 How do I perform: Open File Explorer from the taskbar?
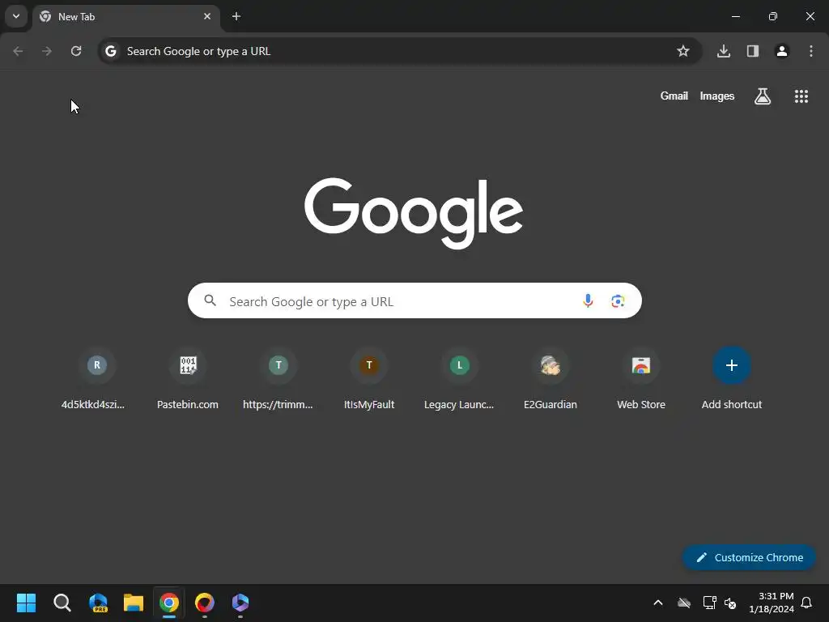tap(134, 603)
